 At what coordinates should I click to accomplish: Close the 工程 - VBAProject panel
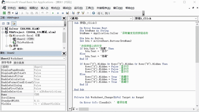click(64, 18)
